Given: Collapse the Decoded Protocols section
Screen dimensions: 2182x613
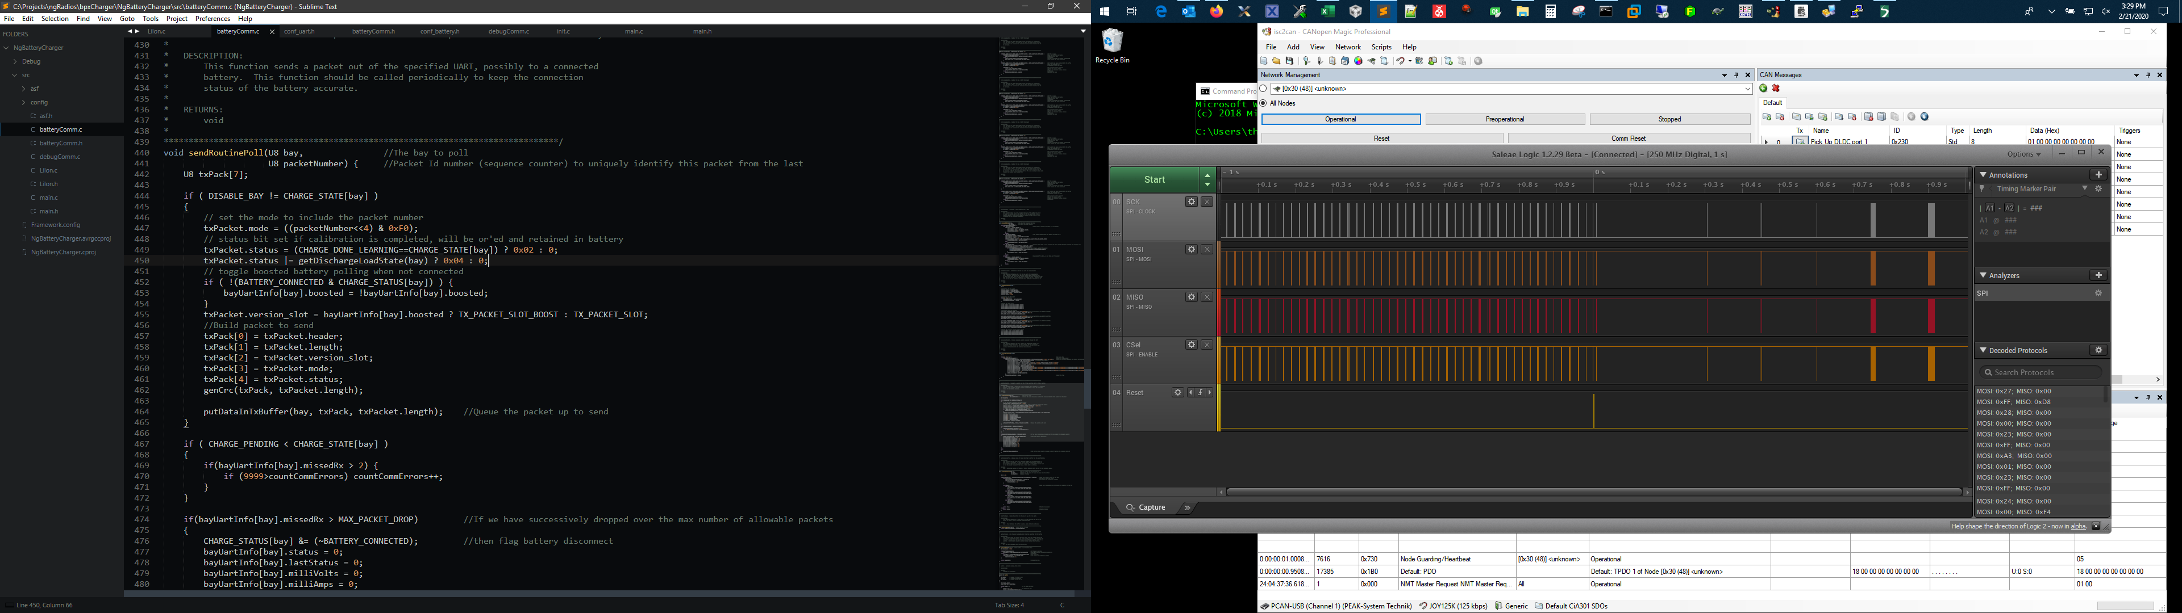Looking at the screenshot, I should (1983, 350).
